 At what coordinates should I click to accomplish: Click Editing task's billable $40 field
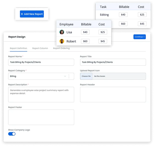pos(123,14)
